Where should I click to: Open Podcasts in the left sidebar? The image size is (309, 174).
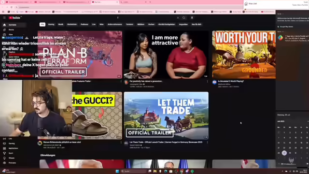tap(12, 163)
